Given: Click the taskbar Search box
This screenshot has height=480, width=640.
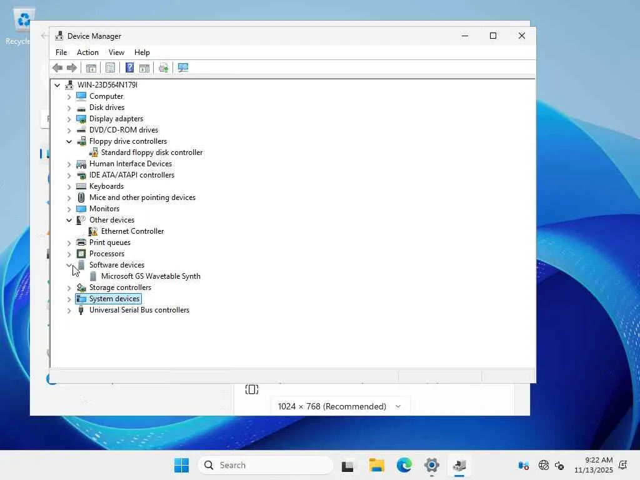Looking at the screenshot, I should (x=266, y=465).
